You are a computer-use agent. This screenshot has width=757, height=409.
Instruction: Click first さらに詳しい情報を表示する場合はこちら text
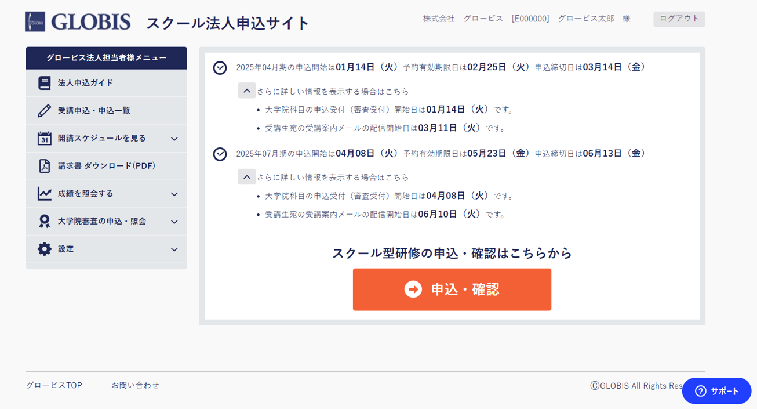333,91
